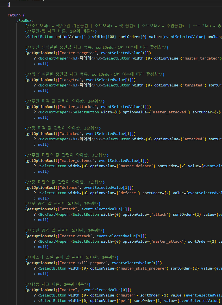Image resolution: width=222 pixels, height=305 pixels.
Task: Click the ': null}' line under master_skill_prepare SelectButton
Action: pyautogui.click(x=41, y=274)
